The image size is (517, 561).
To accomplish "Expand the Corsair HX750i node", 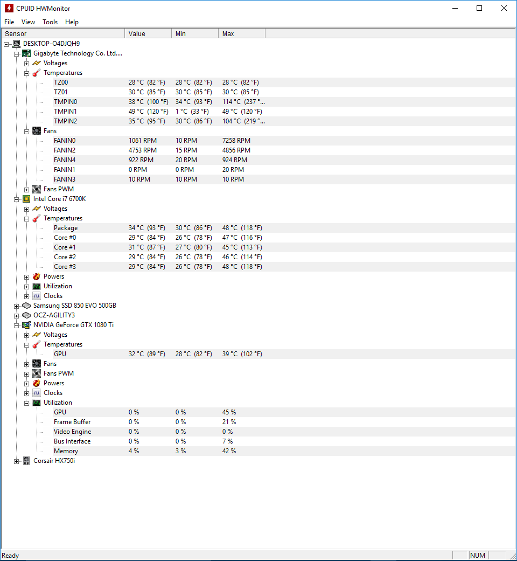I will (x=17, y=461).
